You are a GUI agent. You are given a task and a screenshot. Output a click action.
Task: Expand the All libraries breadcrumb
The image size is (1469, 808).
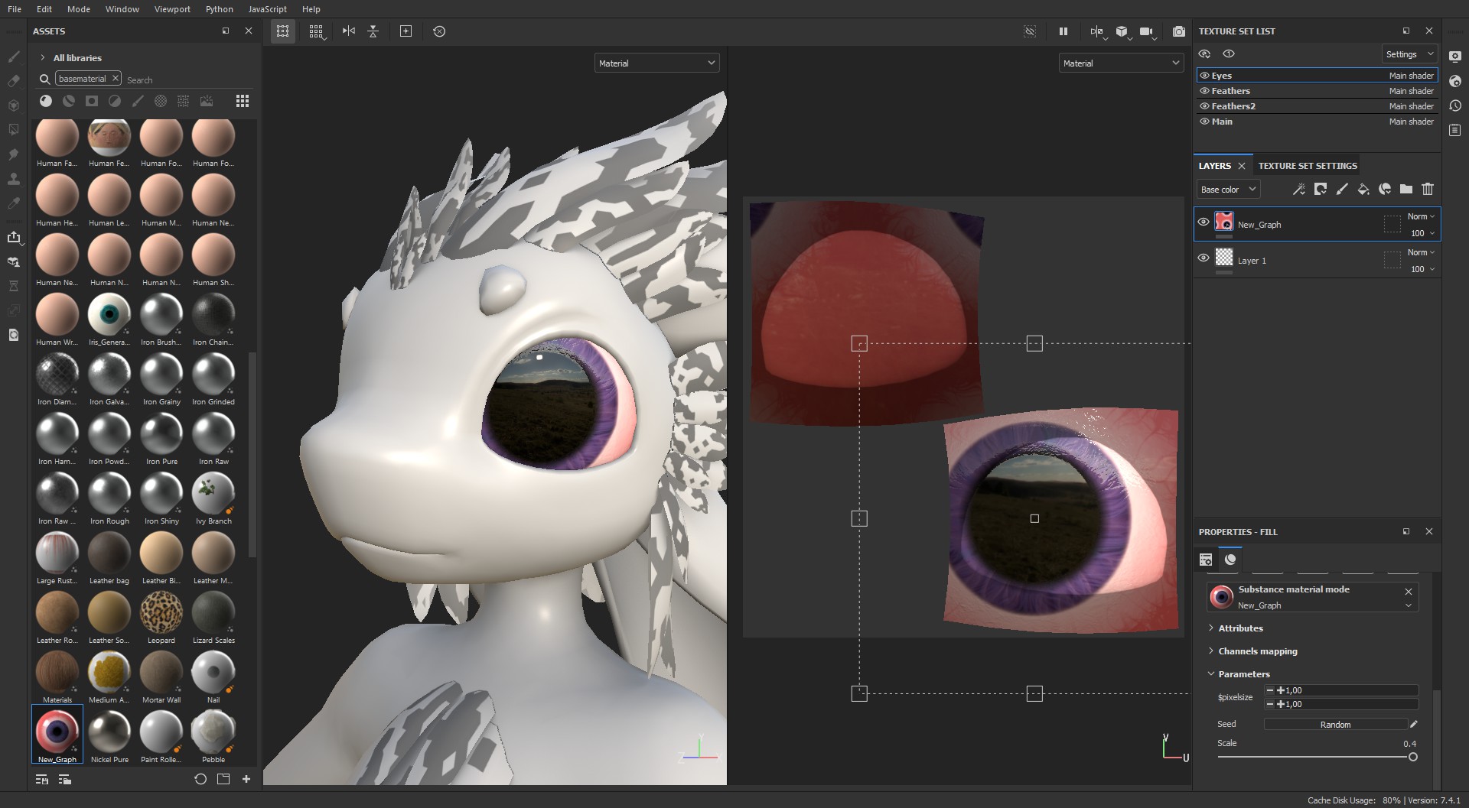(x=43, y=58)
